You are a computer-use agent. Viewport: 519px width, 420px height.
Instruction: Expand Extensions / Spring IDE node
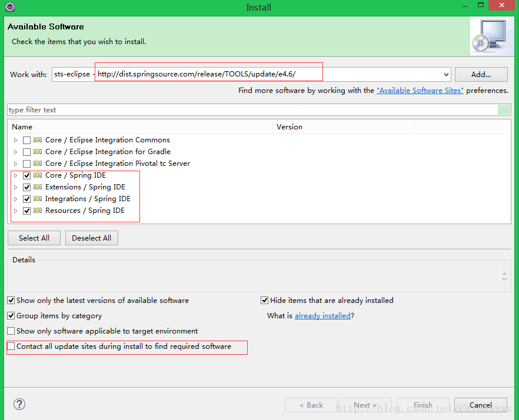click(x=15, y=187)
